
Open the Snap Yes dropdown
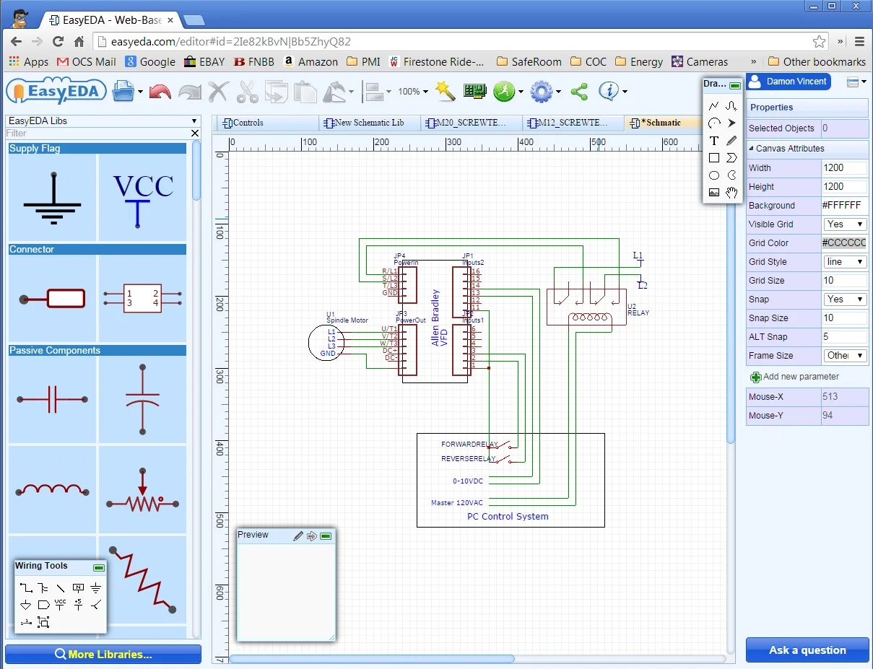point(845,299)
